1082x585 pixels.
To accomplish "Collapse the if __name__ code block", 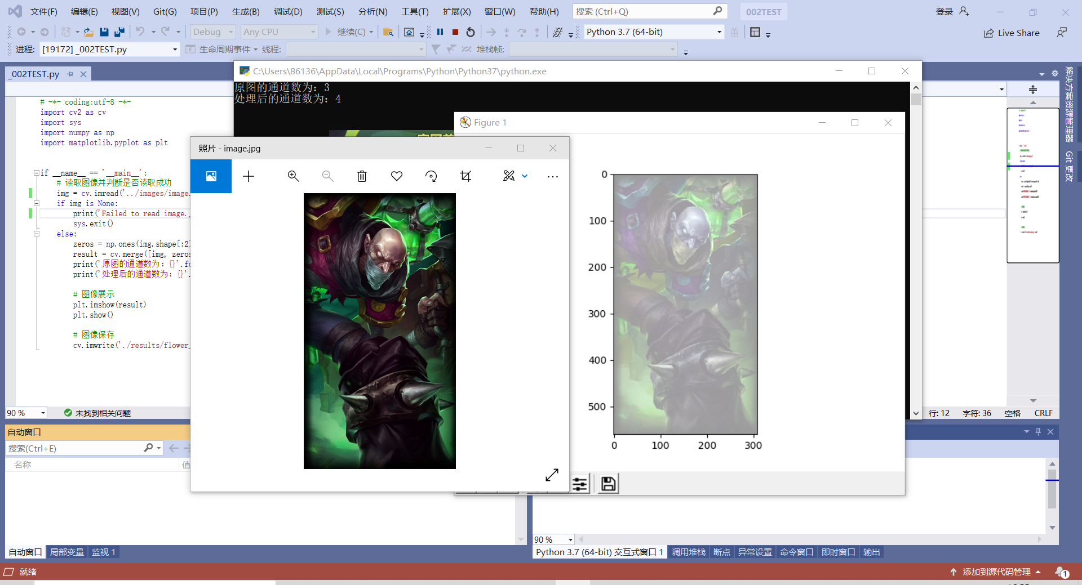I will tap(37, 173).
